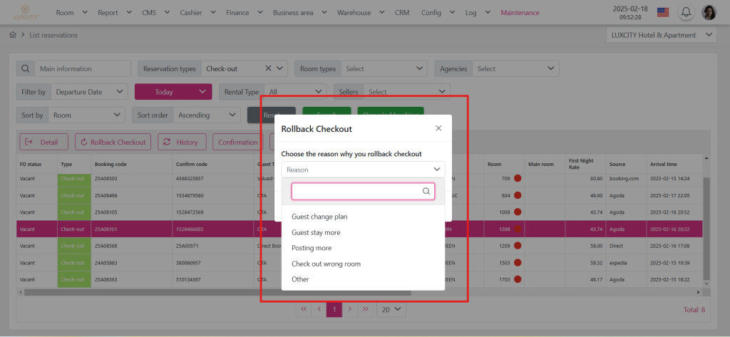Open the user profile avatar

709,12
